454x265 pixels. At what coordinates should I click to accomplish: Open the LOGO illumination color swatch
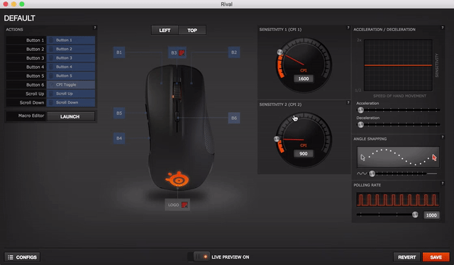coord(184,205)
